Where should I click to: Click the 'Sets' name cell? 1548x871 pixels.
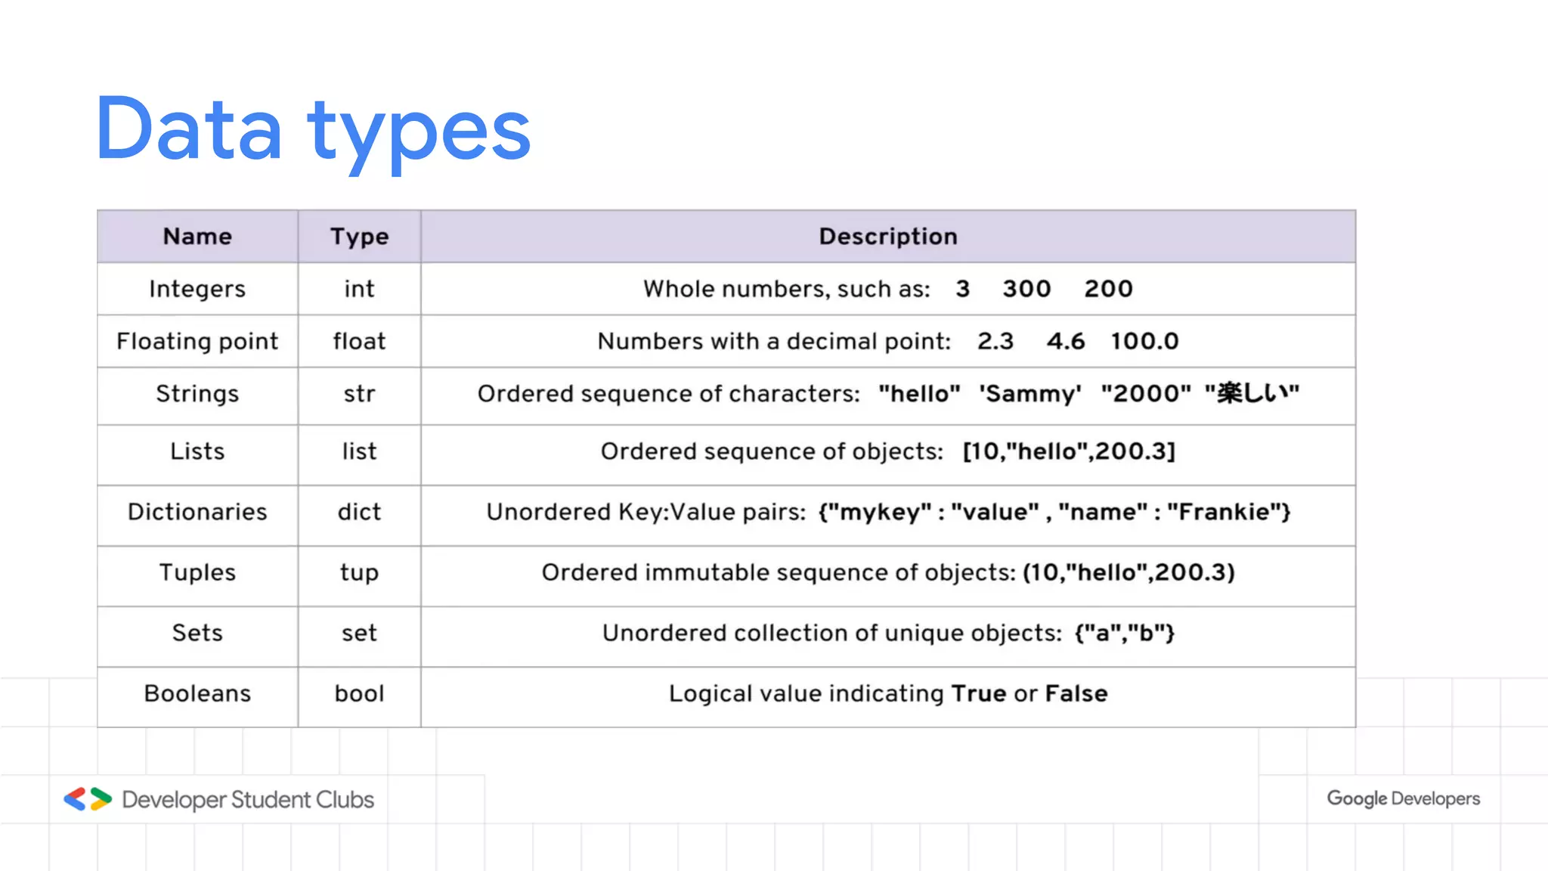tap(197, 633)
